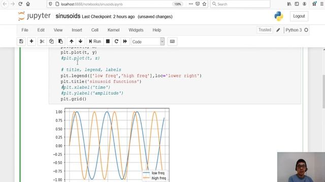Click the commented plt.plot(t, z) line
This screenshot has height=182, width=325.
coord(80,58)
